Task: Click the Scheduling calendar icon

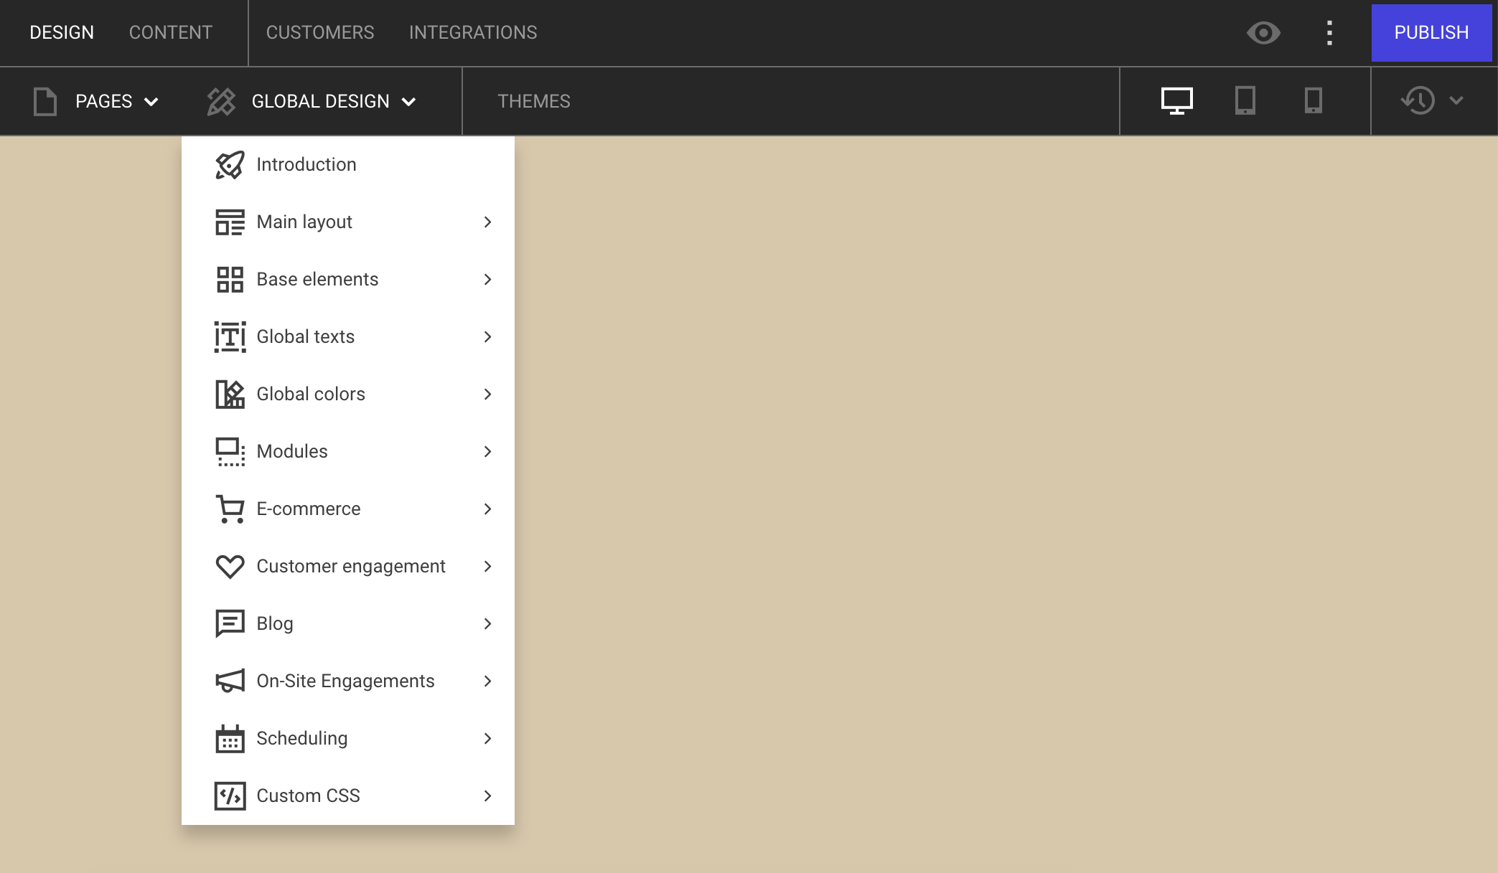Action: tap(230, 739)
